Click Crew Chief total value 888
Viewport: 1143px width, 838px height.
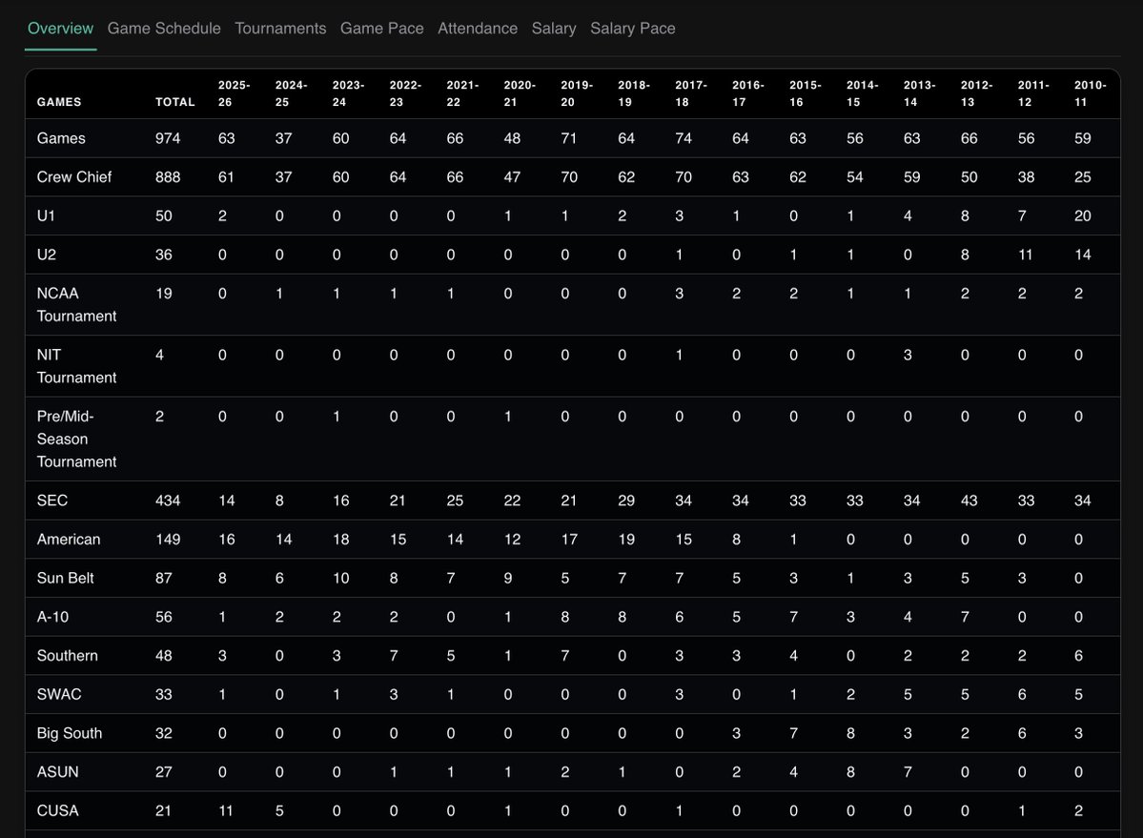tap(168, 177)
